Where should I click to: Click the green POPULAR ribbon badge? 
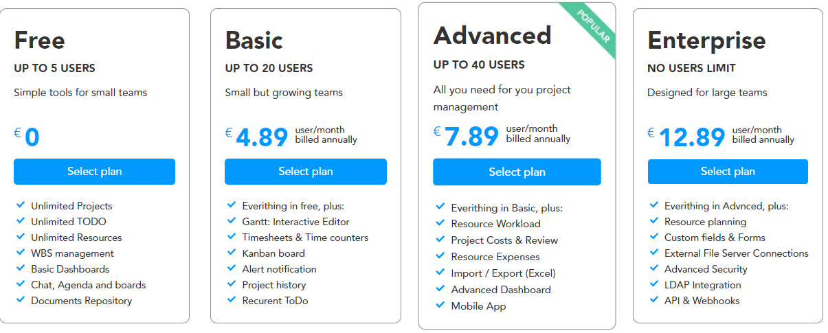(591, 27)
